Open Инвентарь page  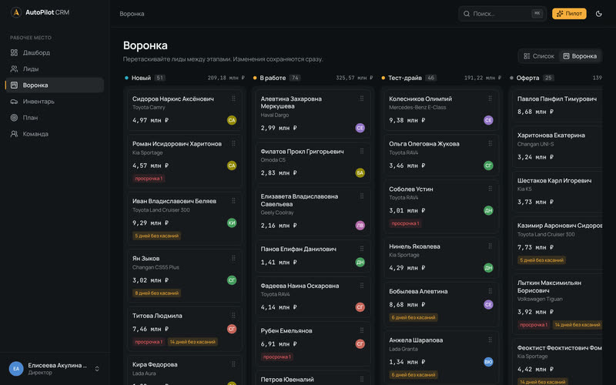point(55,102)
